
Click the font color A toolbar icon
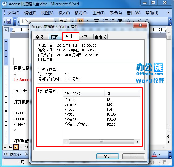click(x=129, y=21)
